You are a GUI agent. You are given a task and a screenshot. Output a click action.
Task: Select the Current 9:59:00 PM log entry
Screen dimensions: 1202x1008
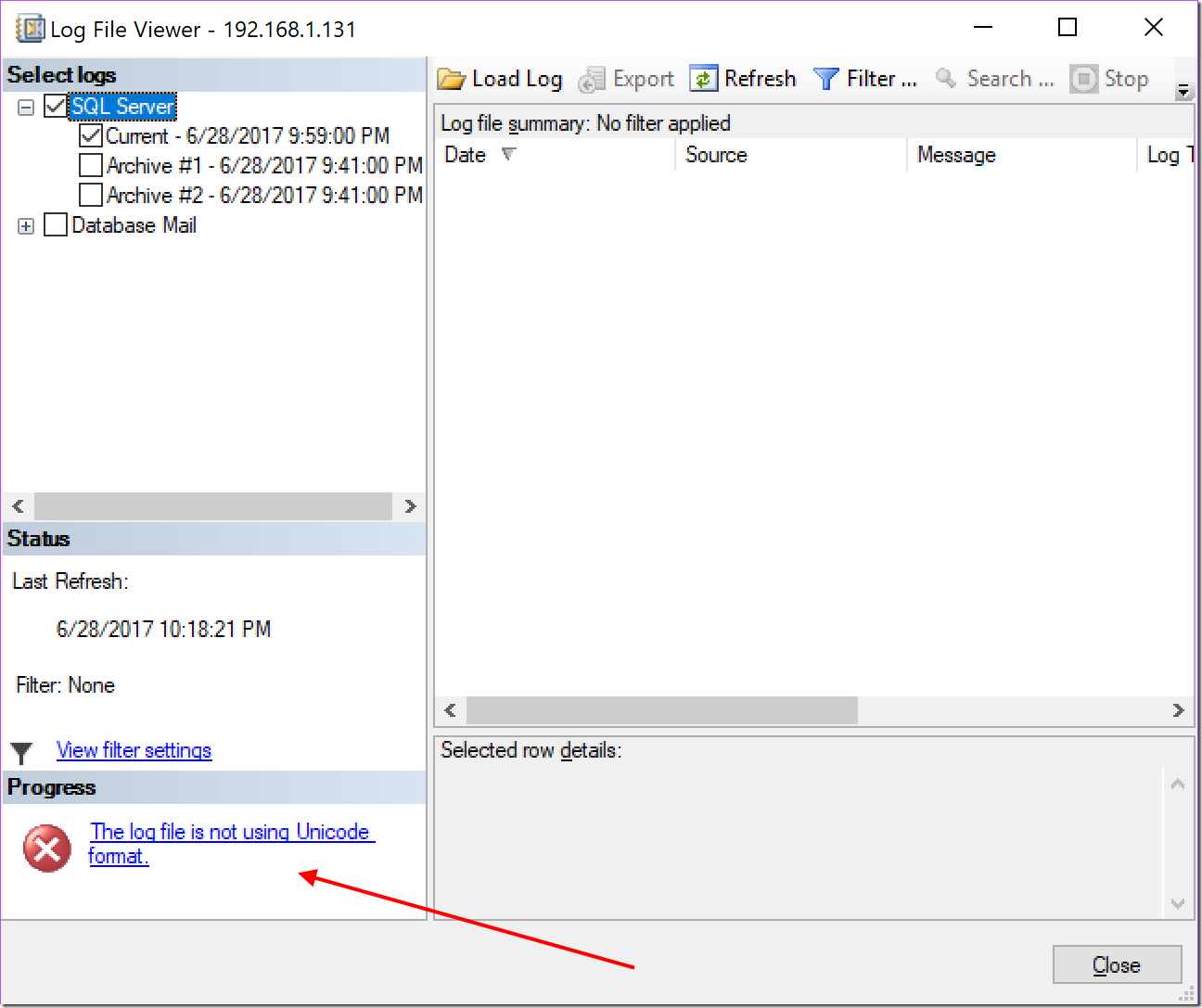pos(248,135)
